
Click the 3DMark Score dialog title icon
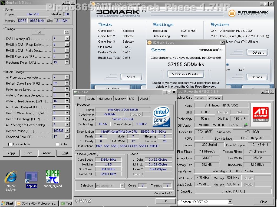tap(150, 42)
